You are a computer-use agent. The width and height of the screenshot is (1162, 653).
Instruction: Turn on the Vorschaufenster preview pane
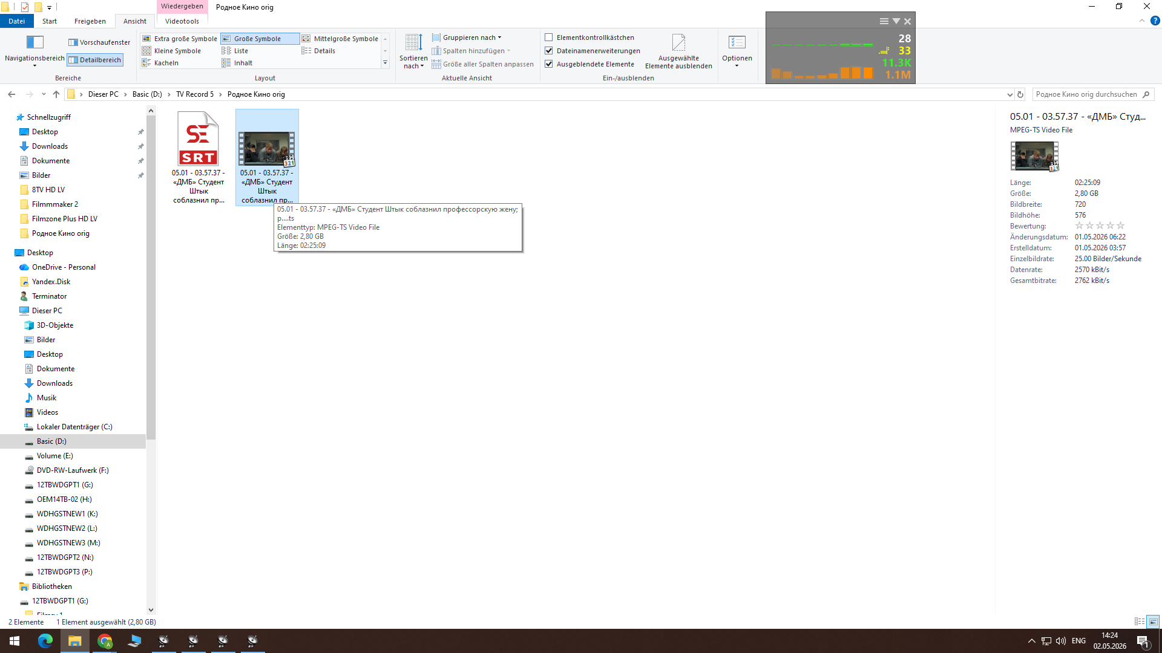(99, 42)
